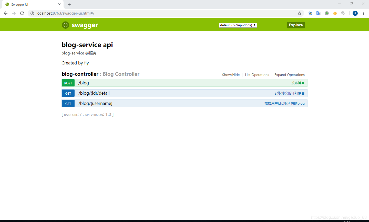The width and height of the screenshot is (369, 222).
Task: Click the 'Created by fly' text
Action: coord(75,63)
